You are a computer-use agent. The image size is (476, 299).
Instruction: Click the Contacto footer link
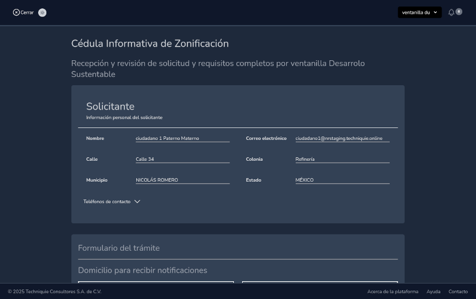pos(458,291)
